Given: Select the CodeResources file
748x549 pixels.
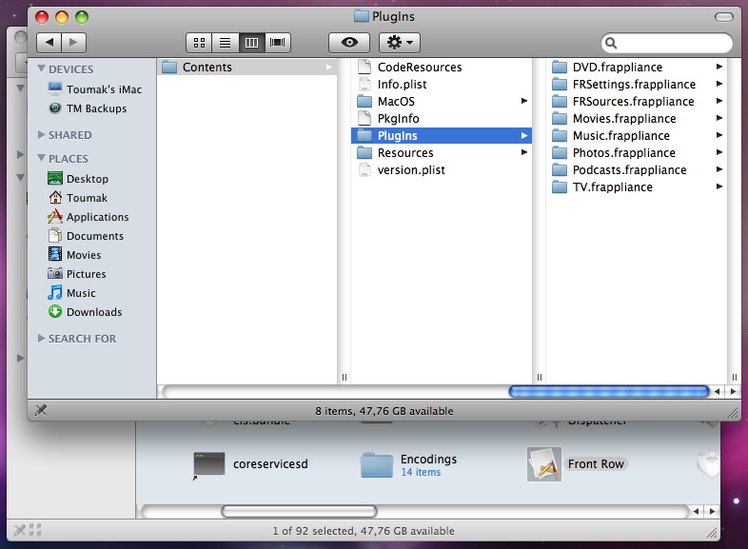Looking at the screenshot, I should (442, 68).
